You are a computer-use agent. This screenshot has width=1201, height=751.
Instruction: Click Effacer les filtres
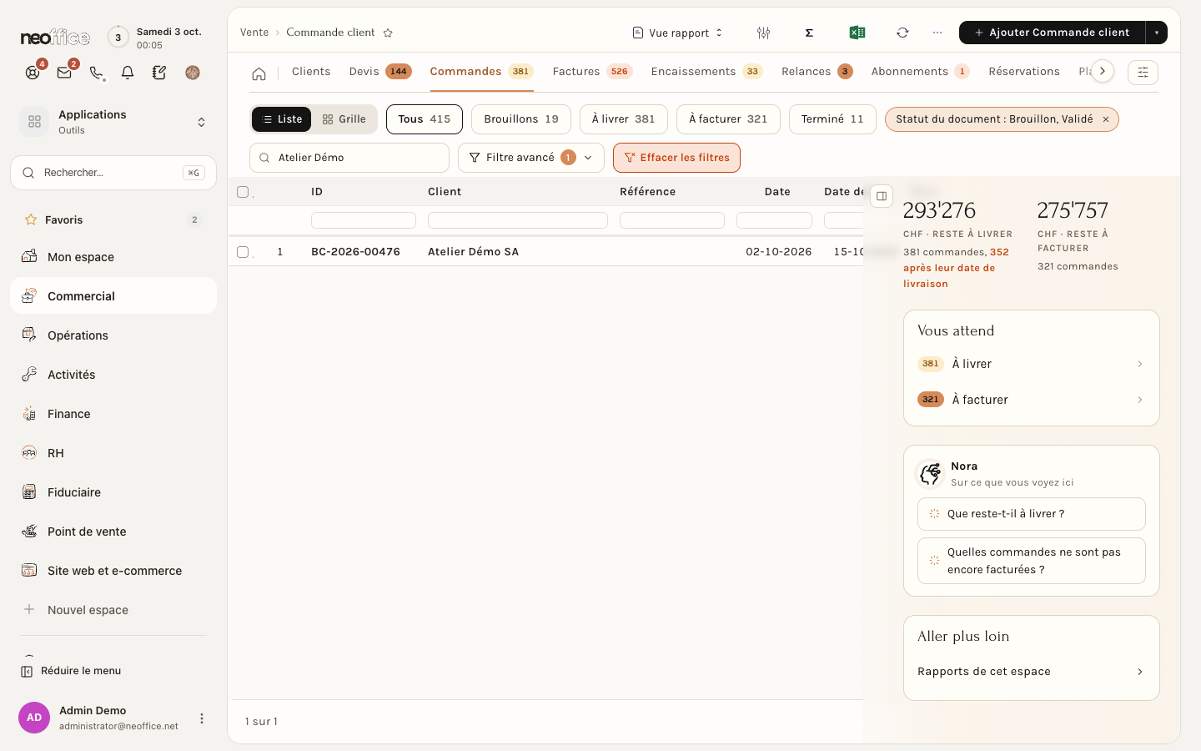coord(676,158)
